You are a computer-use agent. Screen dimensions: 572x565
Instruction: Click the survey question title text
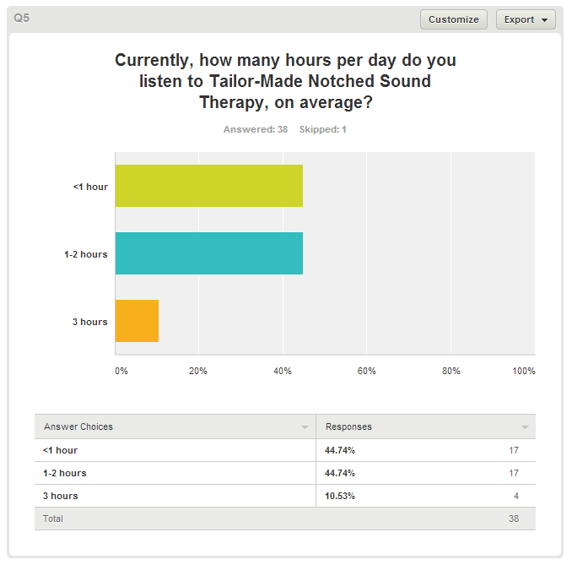[285, 82]
